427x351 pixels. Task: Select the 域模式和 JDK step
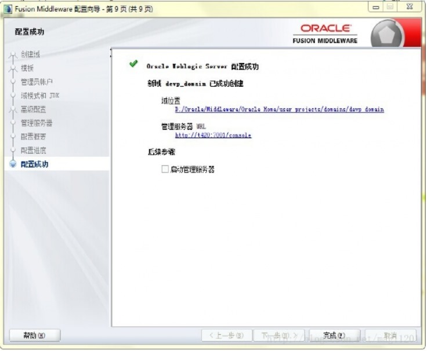[x=40, y=96]
